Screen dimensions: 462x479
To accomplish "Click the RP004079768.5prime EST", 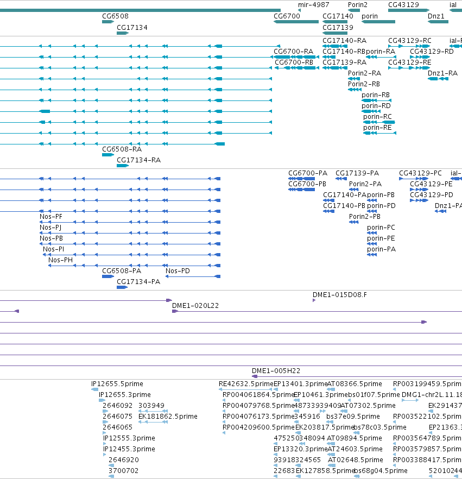I will click(x=224, y=411).
